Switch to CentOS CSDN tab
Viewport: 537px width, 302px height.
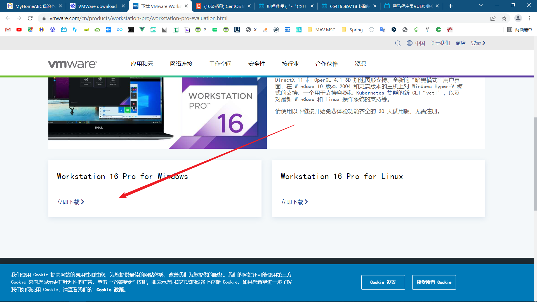click(x=223, y=6)
